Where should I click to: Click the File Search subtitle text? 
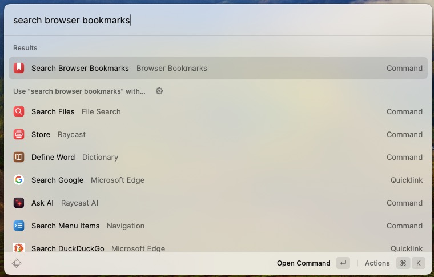[101, 111]
